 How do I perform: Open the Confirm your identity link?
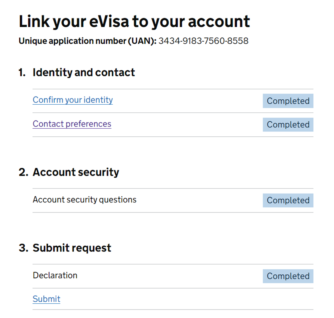[x=73, y=100]
